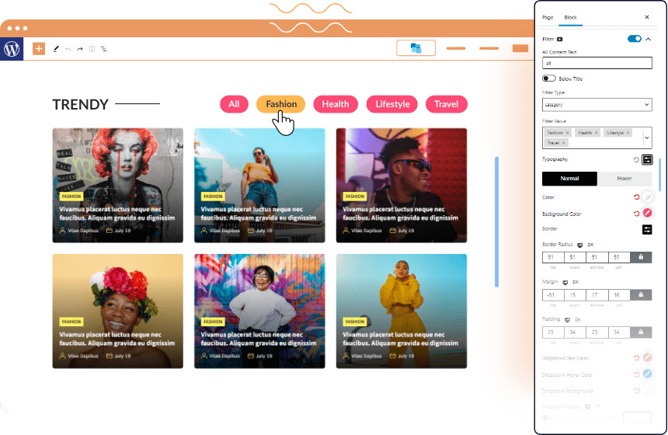
Task: Open the Typography settings icon
Action: 647,160
